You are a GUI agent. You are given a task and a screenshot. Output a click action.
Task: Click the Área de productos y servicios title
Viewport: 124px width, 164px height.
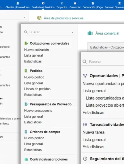coord(64,18)
